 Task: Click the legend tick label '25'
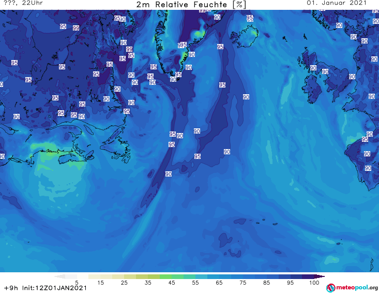click(x=124, y=283)
